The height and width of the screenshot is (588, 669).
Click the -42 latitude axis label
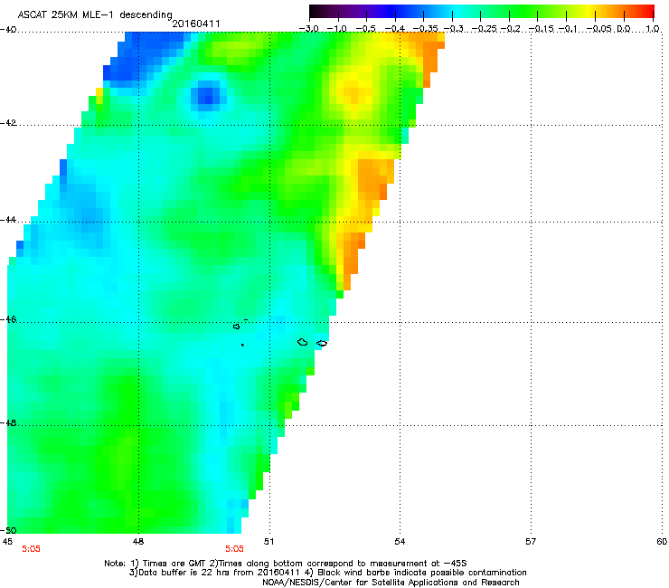pos(8,123)
